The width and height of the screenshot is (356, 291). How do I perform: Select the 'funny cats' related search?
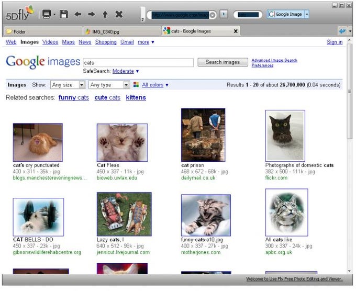(74, 97)
